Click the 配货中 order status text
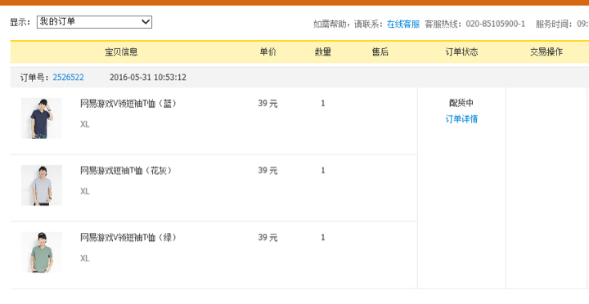This screenshot has width=589, height=304. [x=461, y=103]
